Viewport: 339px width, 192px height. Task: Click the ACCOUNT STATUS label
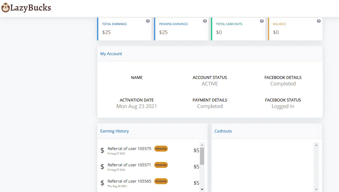click(210, 77)
